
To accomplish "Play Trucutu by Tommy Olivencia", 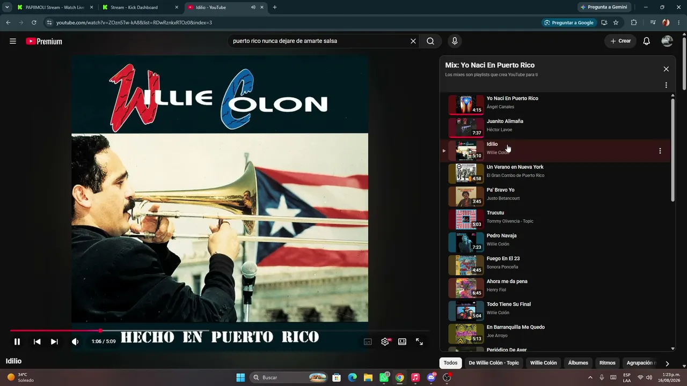I will (556, 219).
